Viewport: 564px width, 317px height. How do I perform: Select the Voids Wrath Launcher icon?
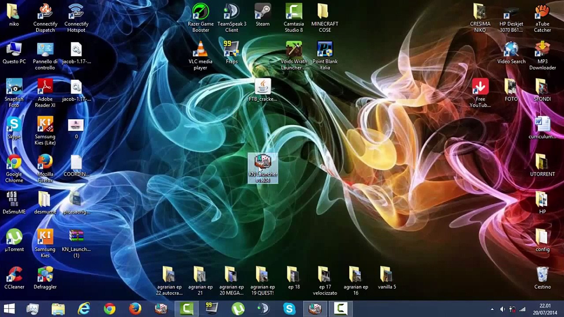294,55
